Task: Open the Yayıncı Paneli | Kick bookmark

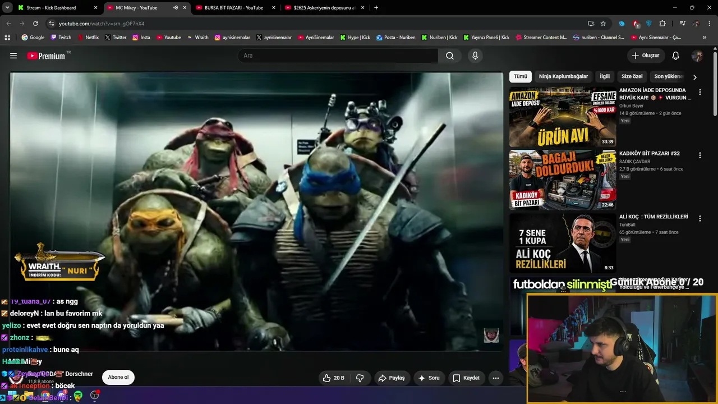Action: pyautogui.click(x=487, y=37)
